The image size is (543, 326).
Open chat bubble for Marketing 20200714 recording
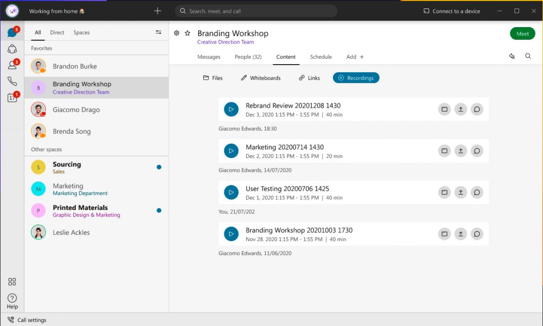tap(477, 151)
